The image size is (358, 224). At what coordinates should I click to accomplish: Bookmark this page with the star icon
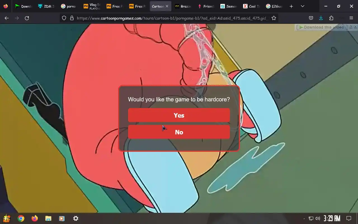coord(274,18)
